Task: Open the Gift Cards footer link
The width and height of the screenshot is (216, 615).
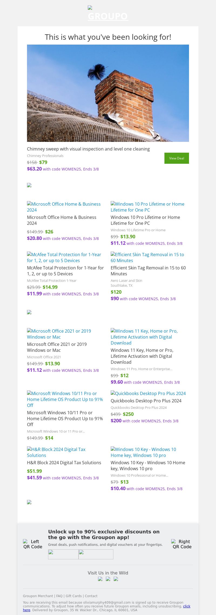Action: [73, 596]
